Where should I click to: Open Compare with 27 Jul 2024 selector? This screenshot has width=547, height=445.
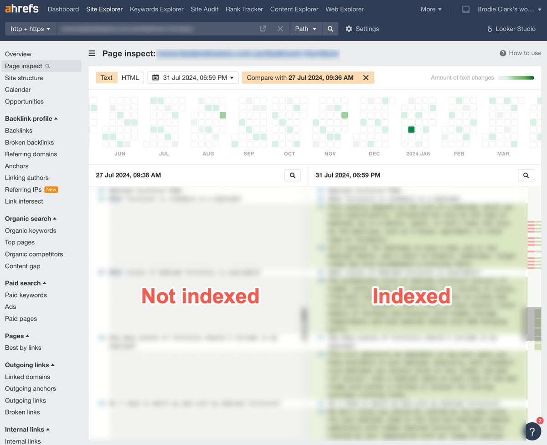click(300, 78)
